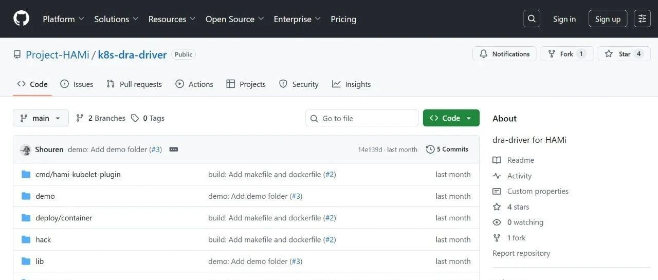Click the folder icon next to cmd/hami-kubelet-plugin

point(26,174)
